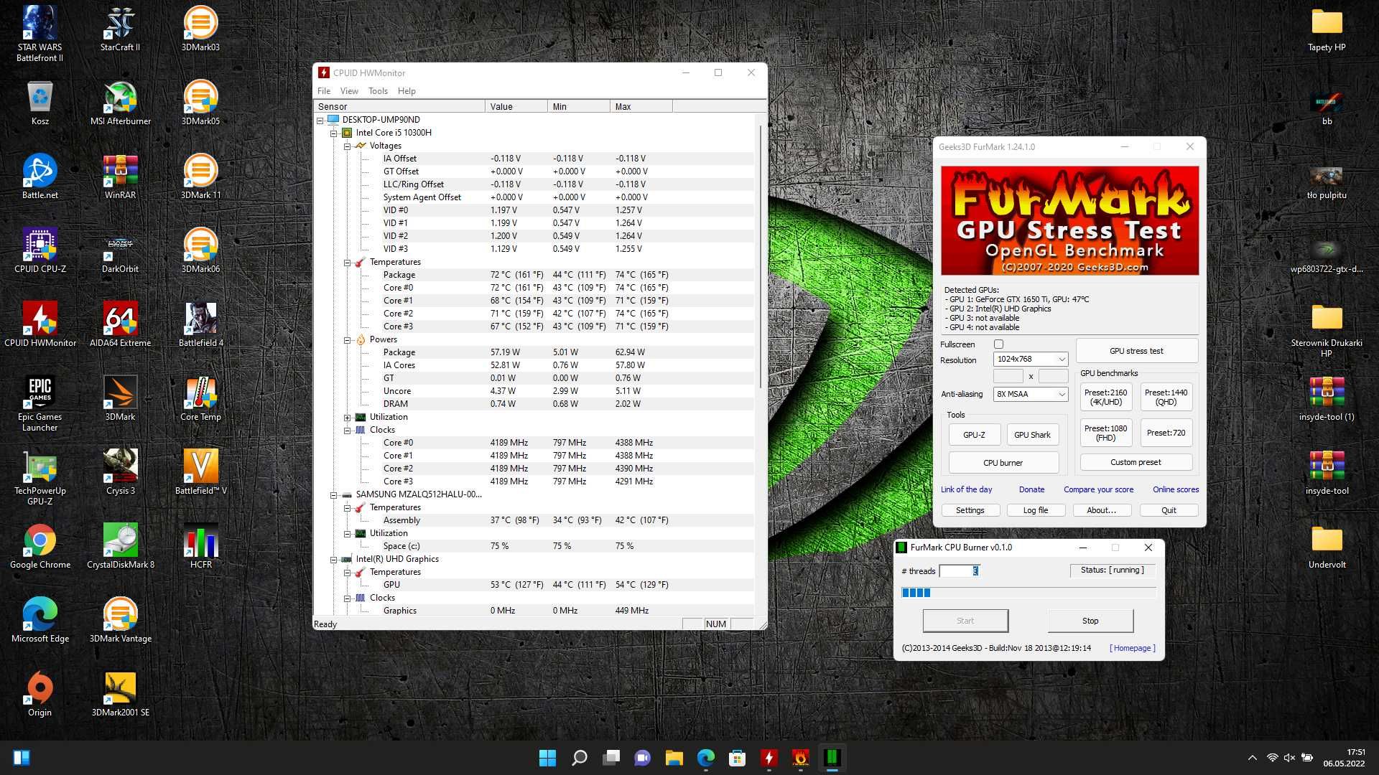Open the Anti-aliasing 8X MSAA dropdown
Screen dimensions: 1379x775
1031,394
